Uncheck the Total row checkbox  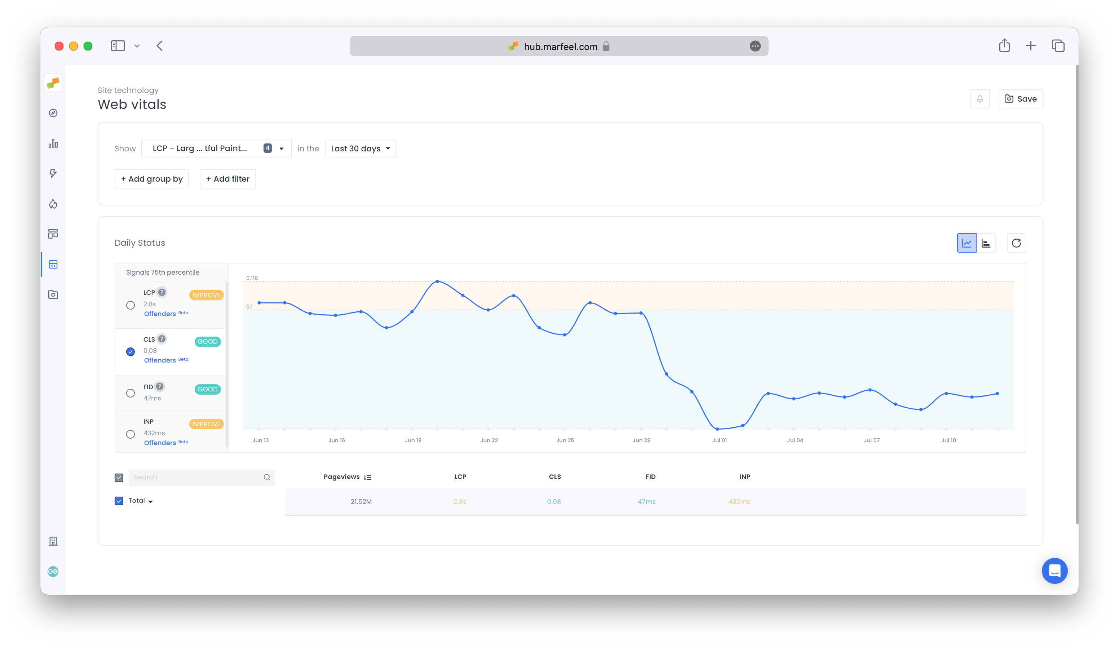click(x=119, y=501)
